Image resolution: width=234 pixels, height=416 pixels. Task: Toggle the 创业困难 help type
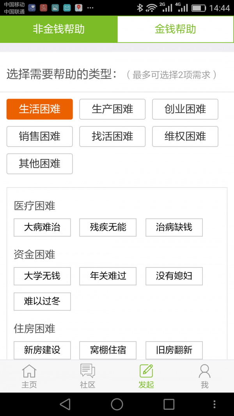tap(185, 109)
